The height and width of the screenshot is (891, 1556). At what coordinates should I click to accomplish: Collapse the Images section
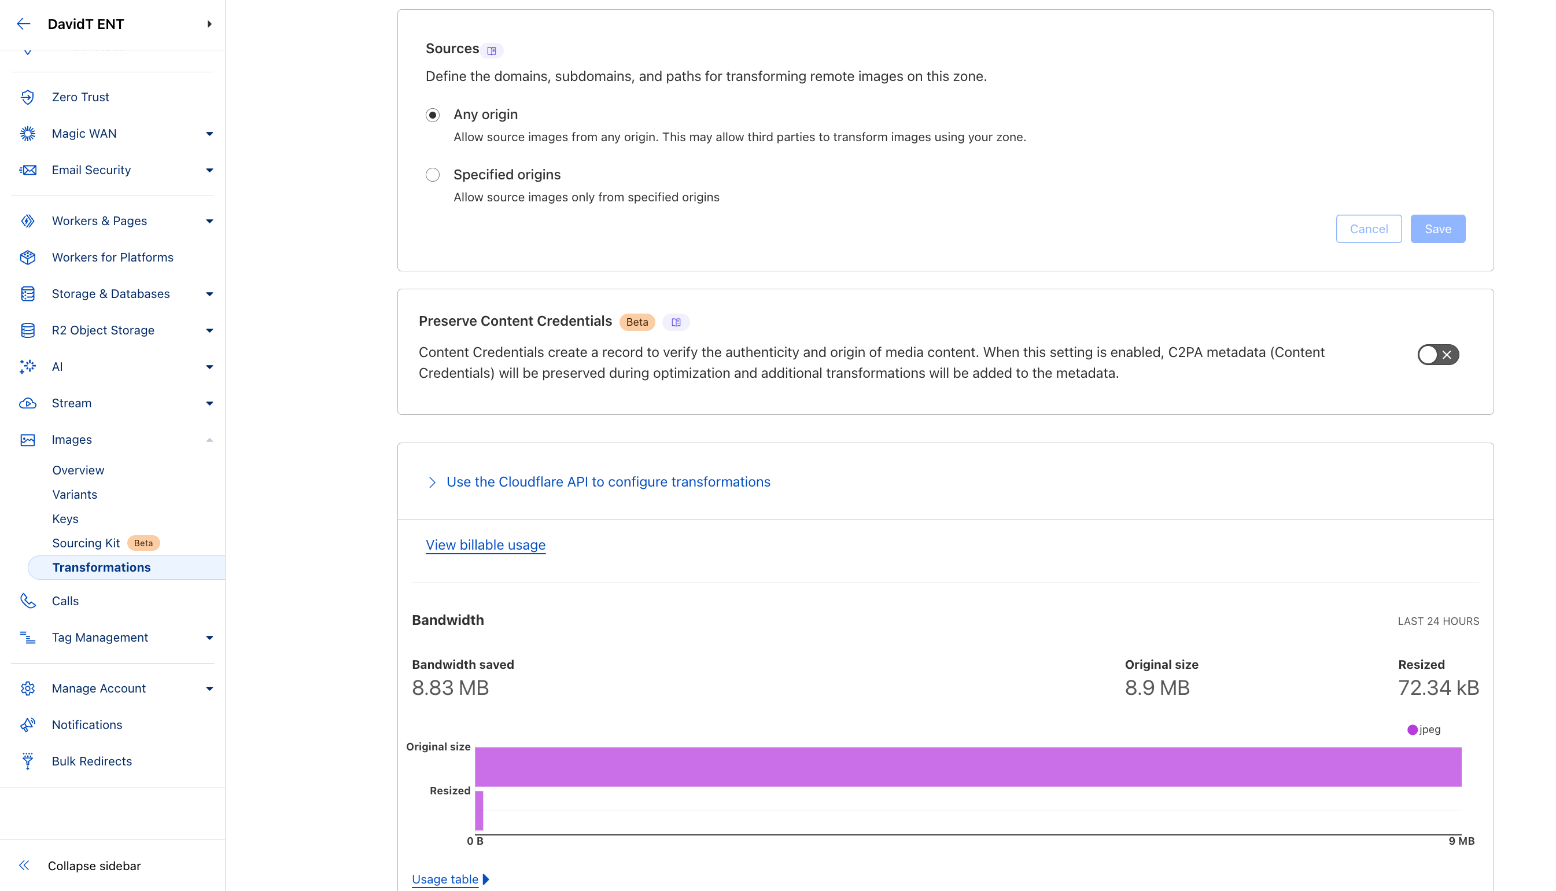coord(210,439)
